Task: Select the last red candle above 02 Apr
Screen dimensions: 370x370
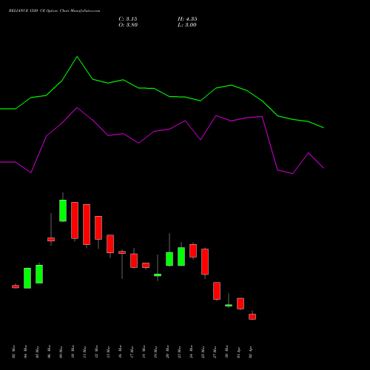Action: (252, 317)
